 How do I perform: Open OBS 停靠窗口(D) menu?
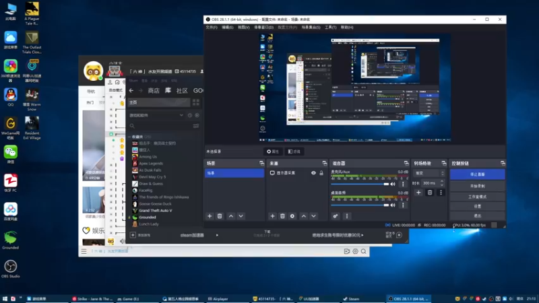[263, 27]
